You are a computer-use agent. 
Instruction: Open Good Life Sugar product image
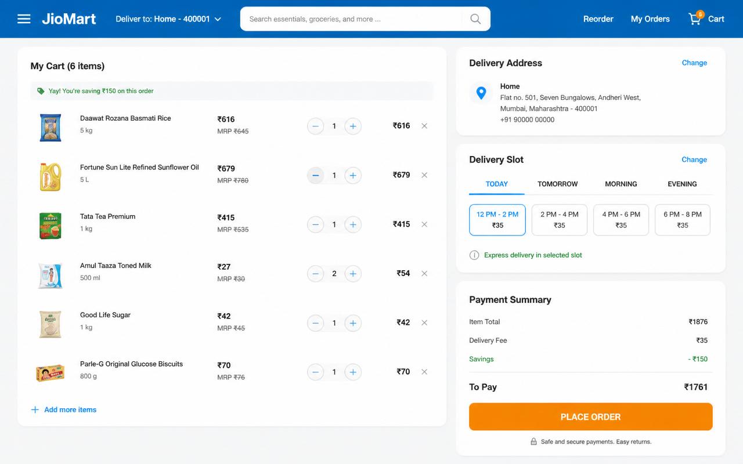point(51,324)
